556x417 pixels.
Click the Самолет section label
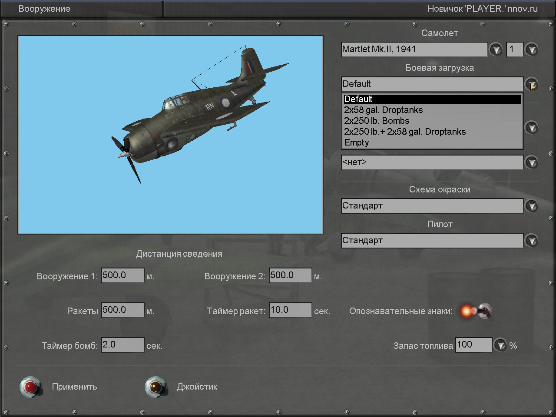point(440,33)
